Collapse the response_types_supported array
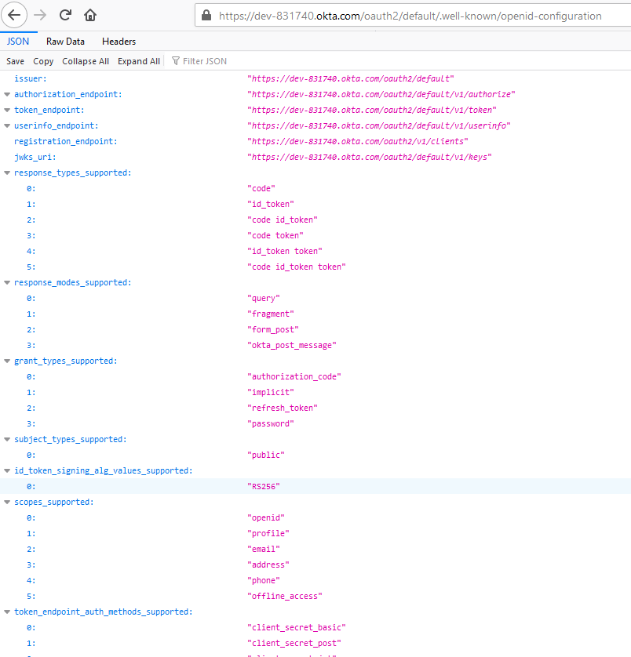Image resolution: width=631 pixels, height=657 pixels. point(7,172)
